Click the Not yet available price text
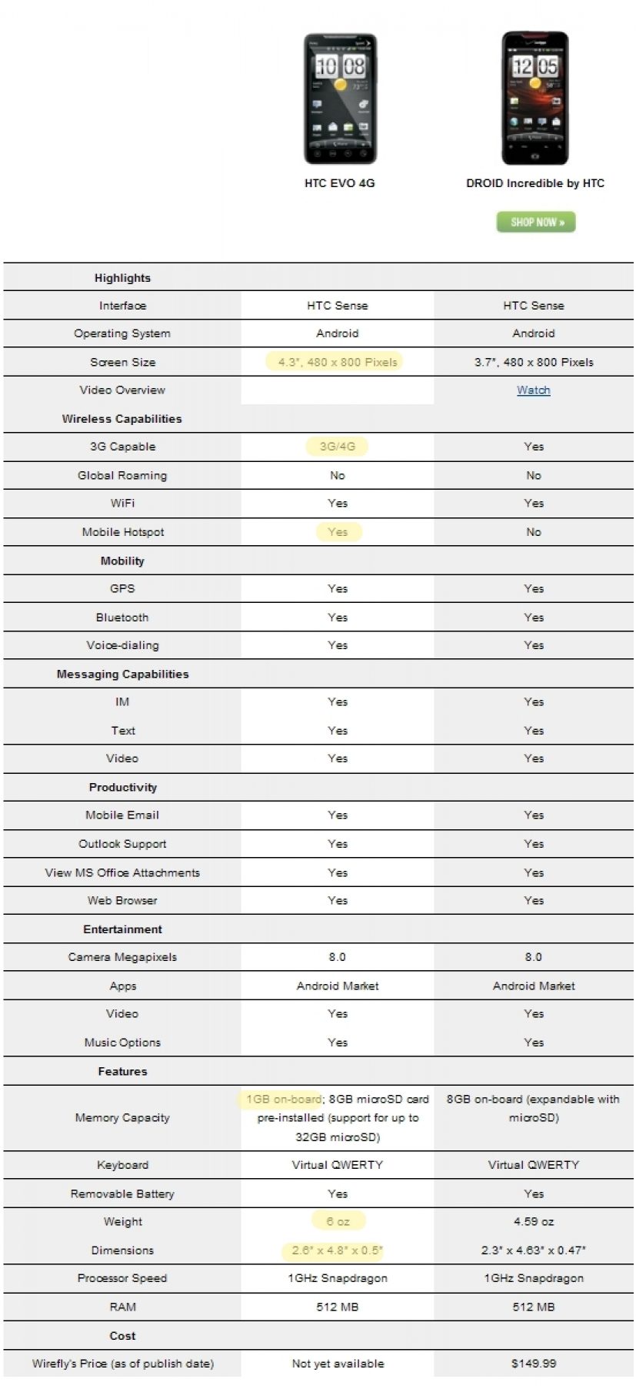This screenshot has height=1386, width=636. 337,1364
